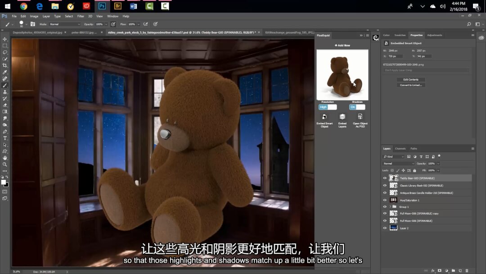This screenshot has height=274, width=486.
Task: Select the Horizontal Type tool
Action: (4, 138)
